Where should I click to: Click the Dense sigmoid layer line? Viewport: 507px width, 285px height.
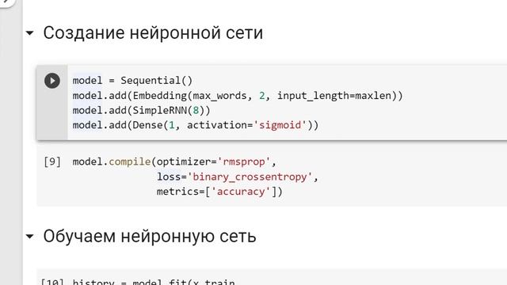click(x=196, y=125)
